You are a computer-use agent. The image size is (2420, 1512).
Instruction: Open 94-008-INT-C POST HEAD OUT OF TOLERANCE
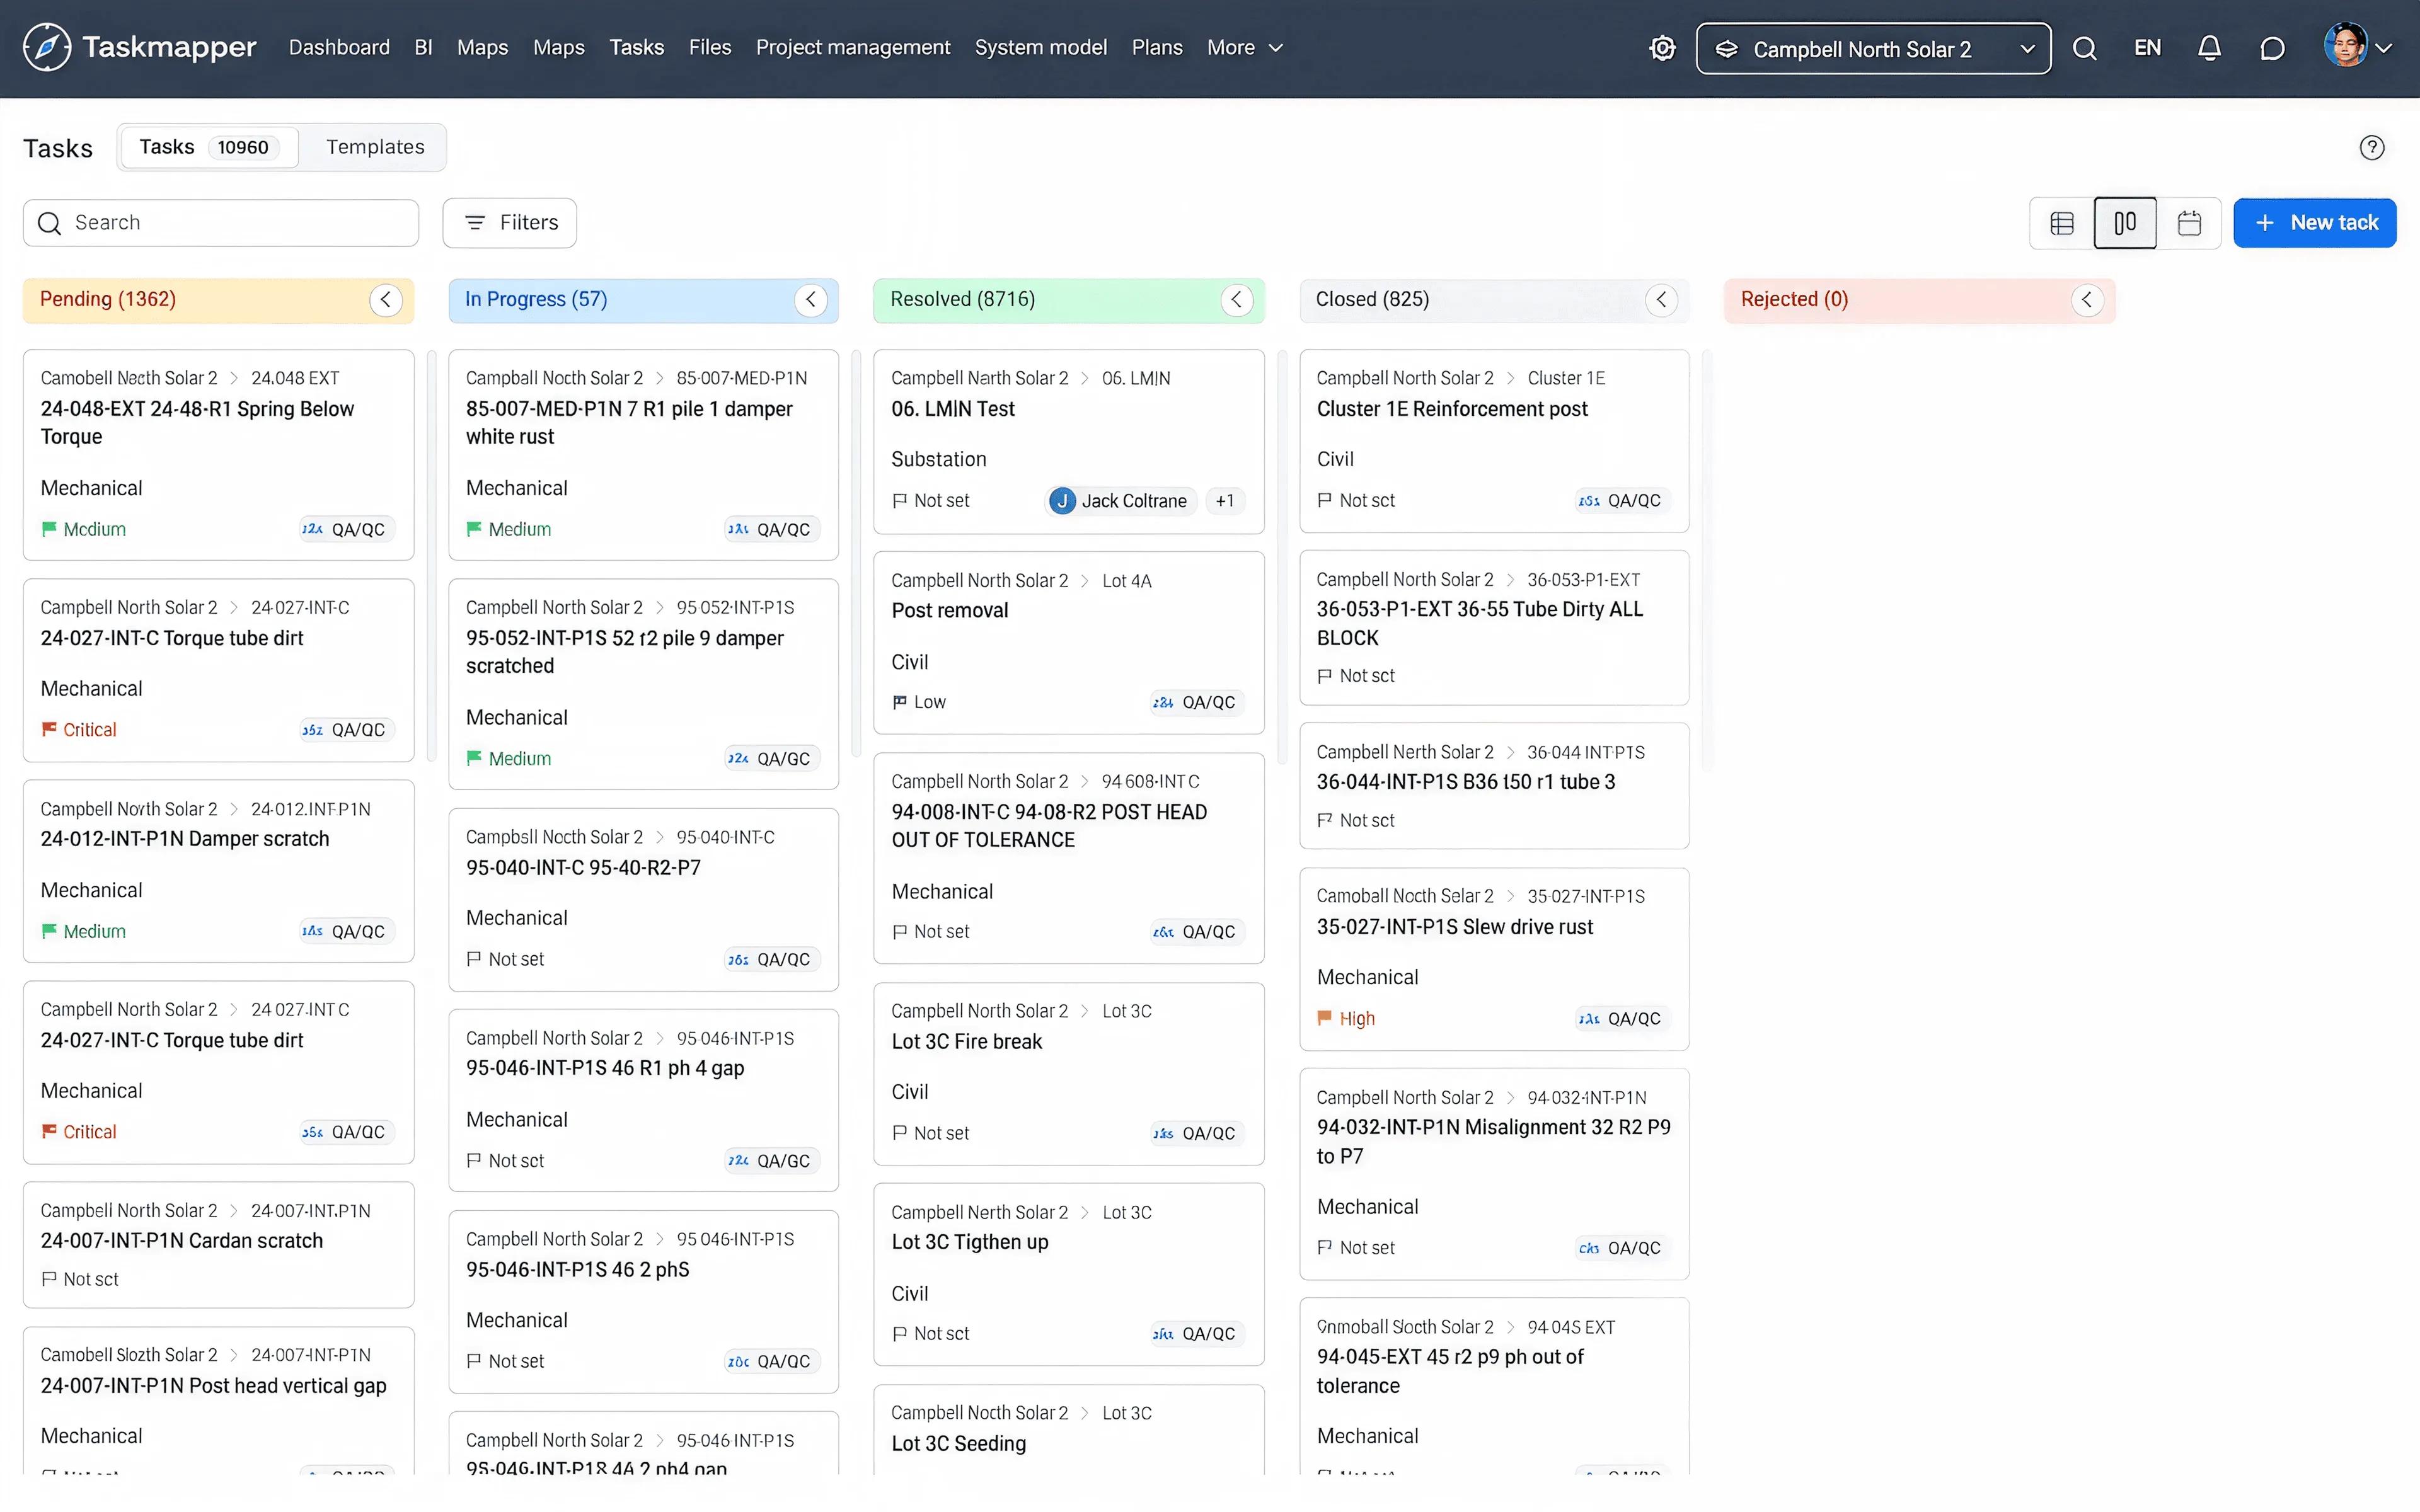pyautogui.click(x=1049, y=826)
